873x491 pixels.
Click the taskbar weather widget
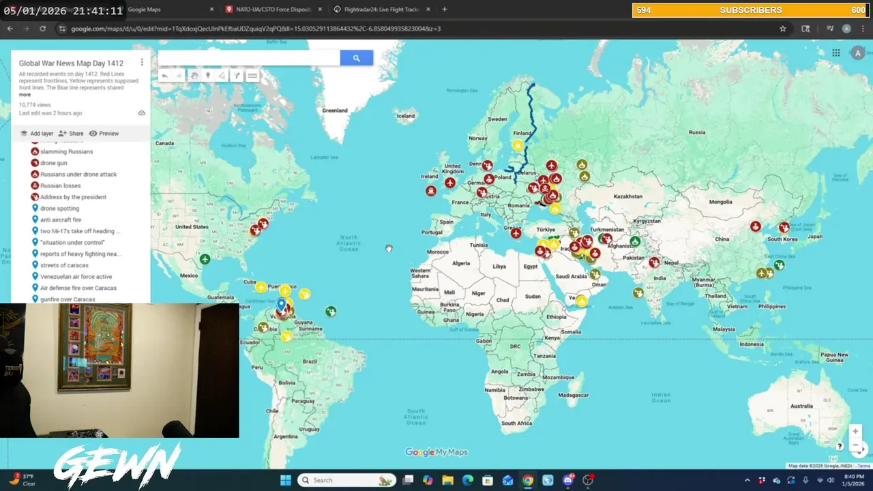click(x=22, y=480)
